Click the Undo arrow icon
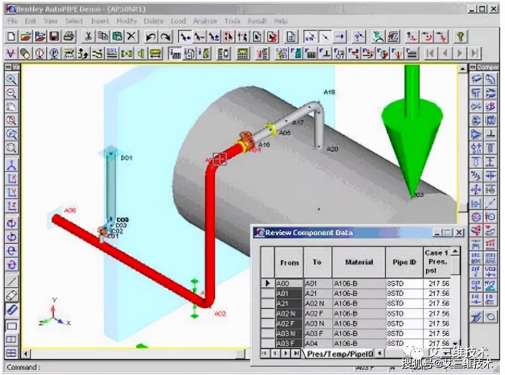This screenshot has height=375, width=505. 151,37
